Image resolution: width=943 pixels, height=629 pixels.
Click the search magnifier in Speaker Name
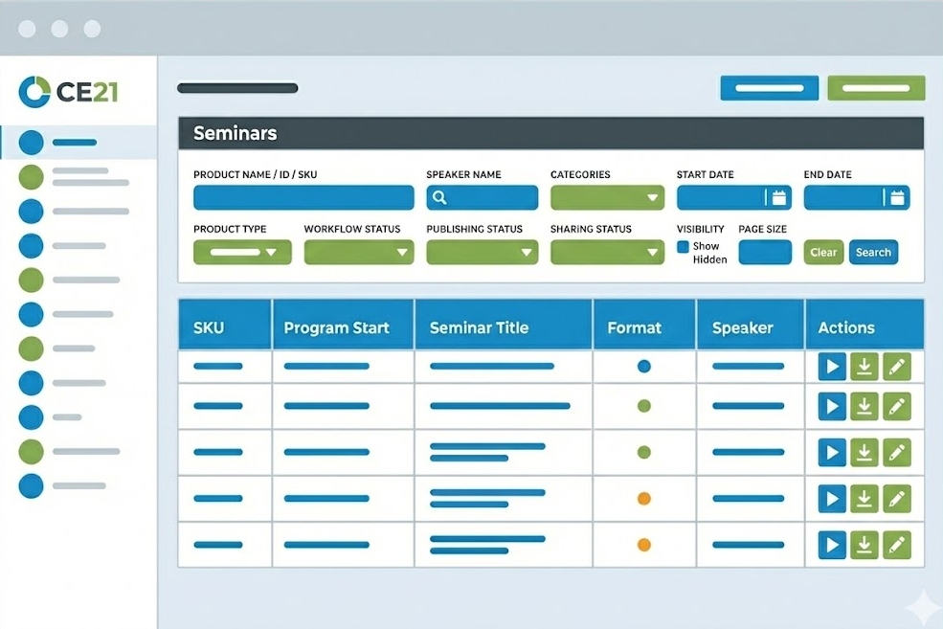point(439,198)
